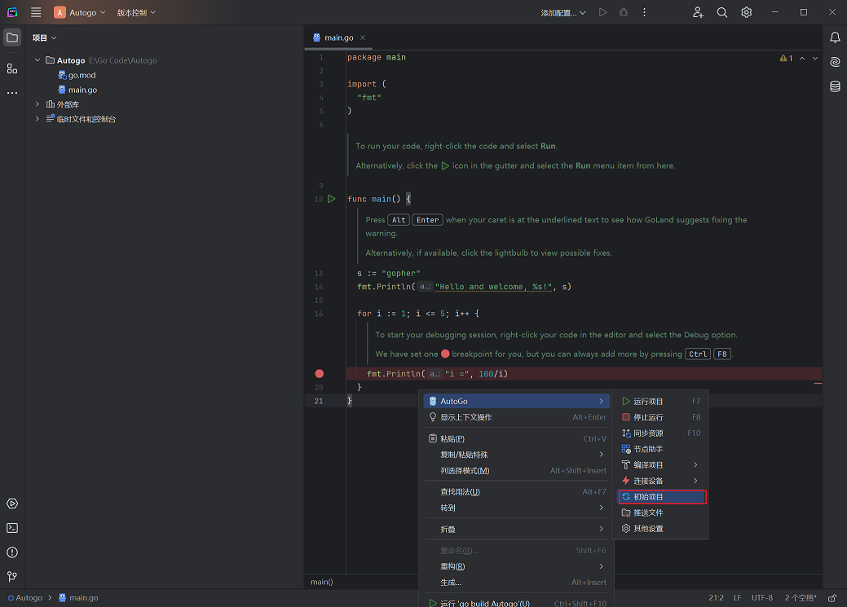
Task: Close the main.go editor tab
Action: [363, 37]
